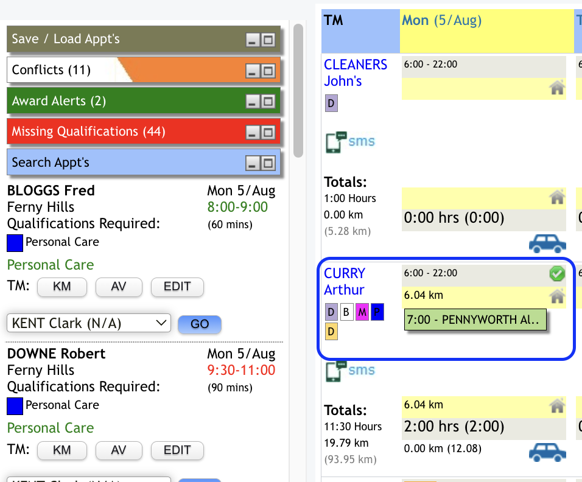
Task: Click the left panel vertical scrollbar
Action: click(298, 91)
